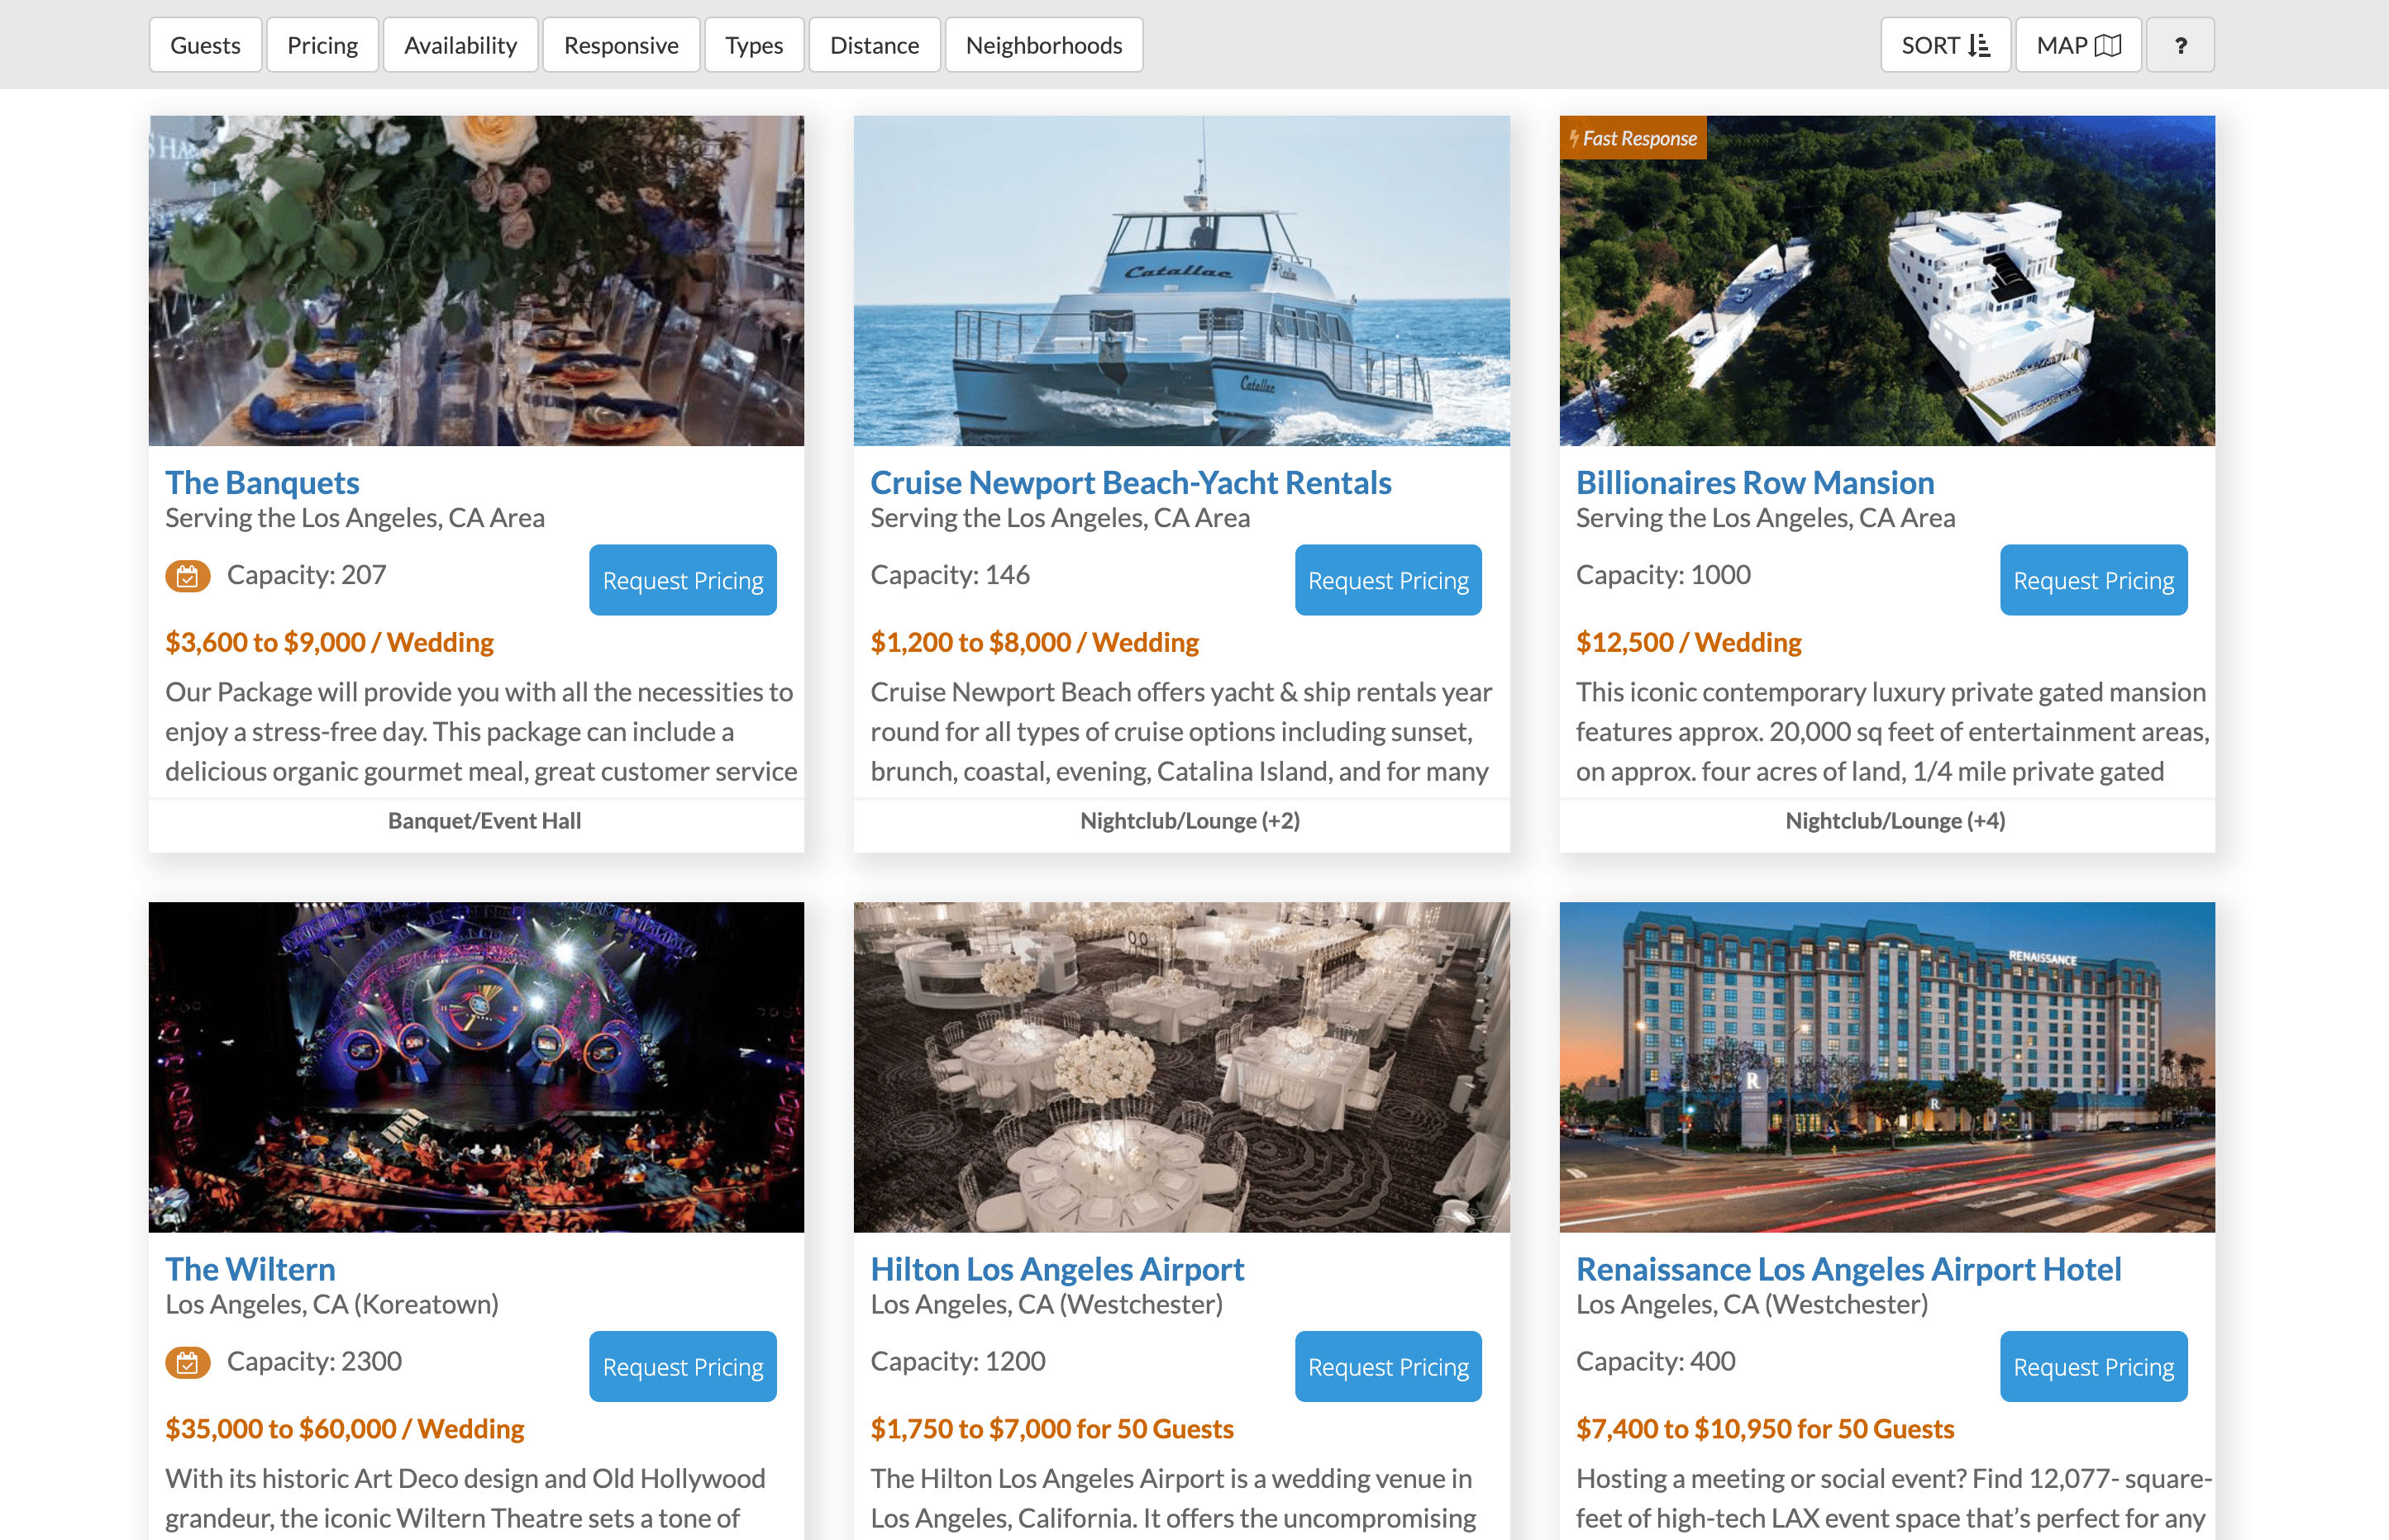Expand the Neighborhoods filter
The image size is (2389, 1540).
point(1042,45)
